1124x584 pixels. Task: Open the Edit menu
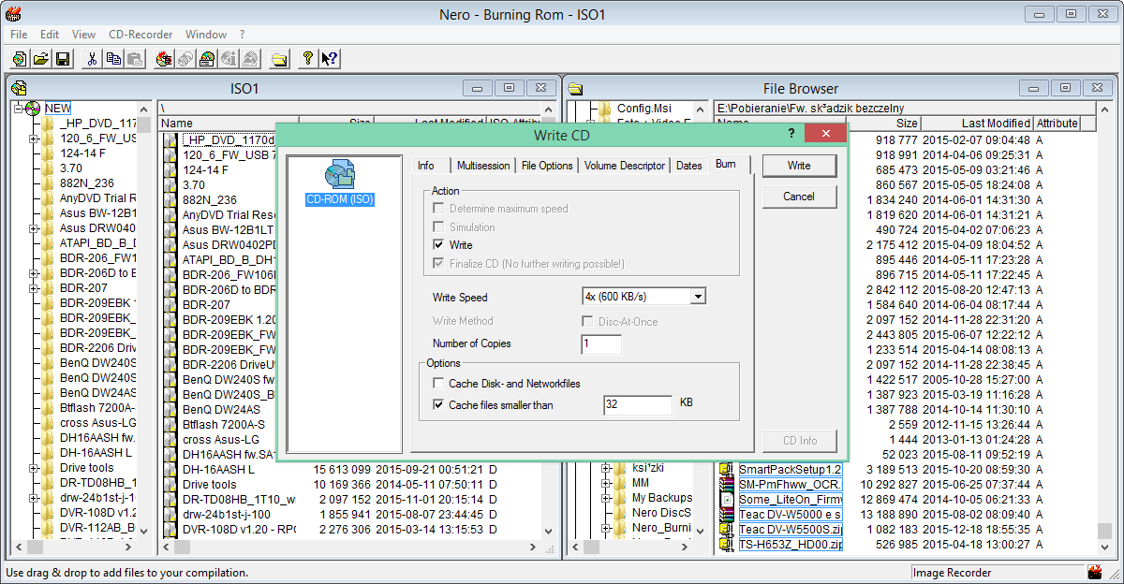[x=50, y=35]
